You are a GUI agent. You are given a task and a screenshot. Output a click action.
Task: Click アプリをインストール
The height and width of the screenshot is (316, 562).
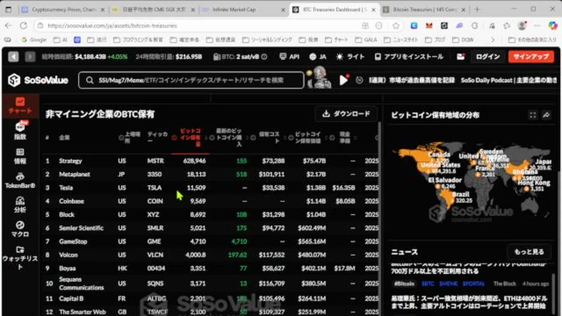tap(409, 57)
